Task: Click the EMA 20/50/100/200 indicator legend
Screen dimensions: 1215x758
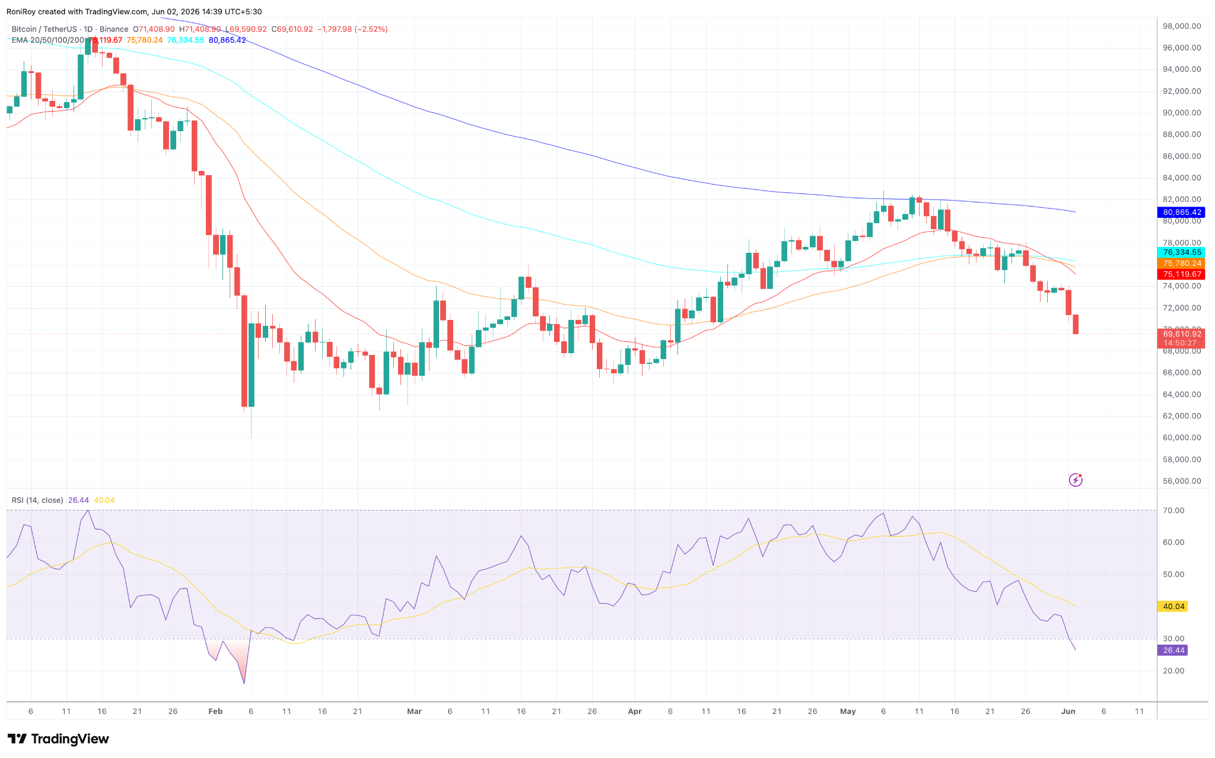Action: click(x=48, y=40)
